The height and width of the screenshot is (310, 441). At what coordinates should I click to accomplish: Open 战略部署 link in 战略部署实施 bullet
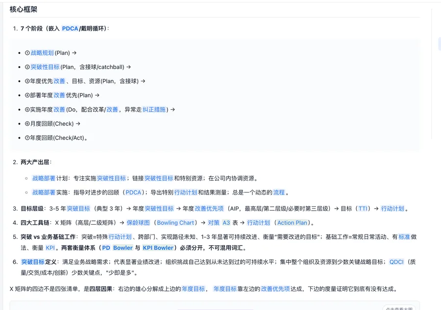click(44, 192)
